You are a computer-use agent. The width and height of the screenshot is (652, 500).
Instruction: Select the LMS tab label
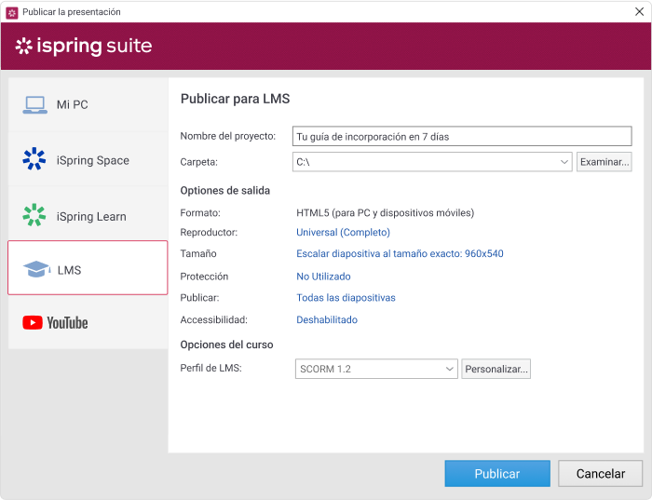point(70,270)
